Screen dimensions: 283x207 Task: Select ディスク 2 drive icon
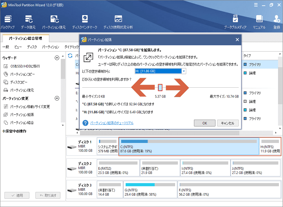tap(72, 169)
